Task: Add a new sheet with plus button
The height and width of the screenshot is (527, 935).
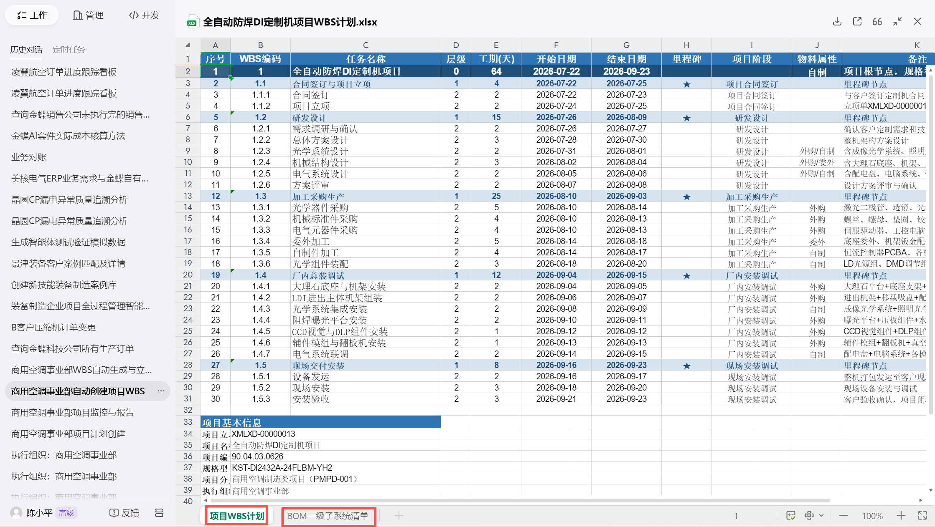Action: [399, 516]
